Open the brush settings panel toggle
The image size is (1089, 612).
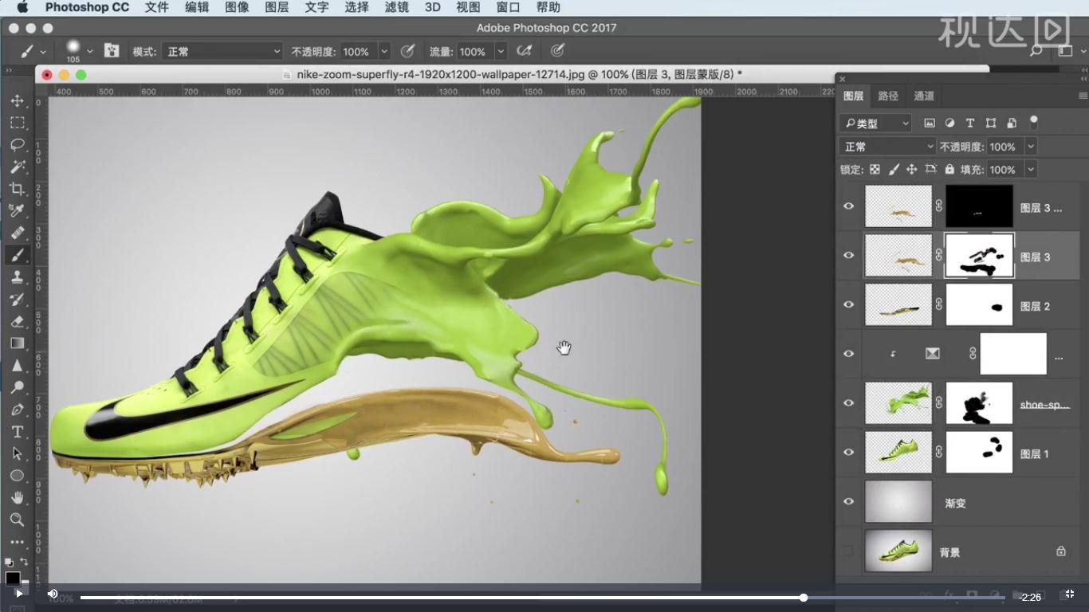click(x=112, y=51)
